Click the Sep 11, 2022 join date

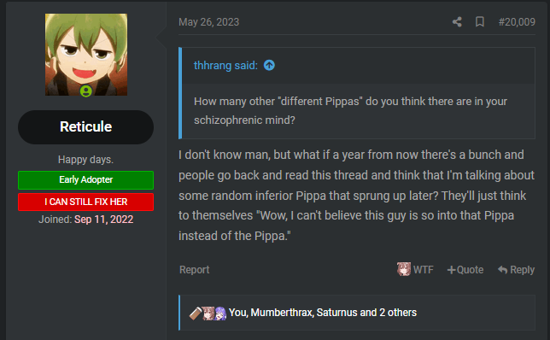pos(103,220)
